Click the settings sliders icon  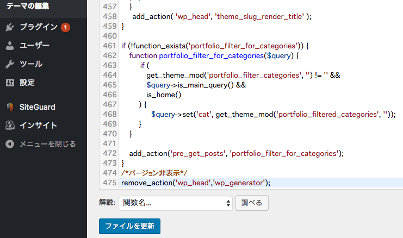tap(10, 83)
